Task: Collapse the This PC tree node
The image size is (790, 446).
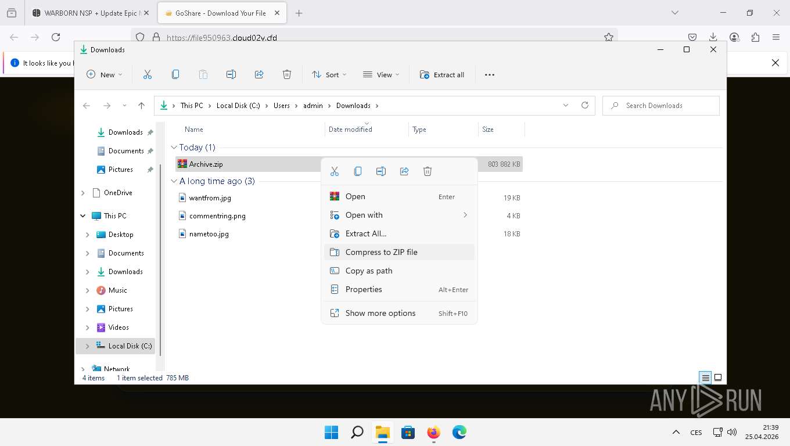Action: [x=83, y=216]
